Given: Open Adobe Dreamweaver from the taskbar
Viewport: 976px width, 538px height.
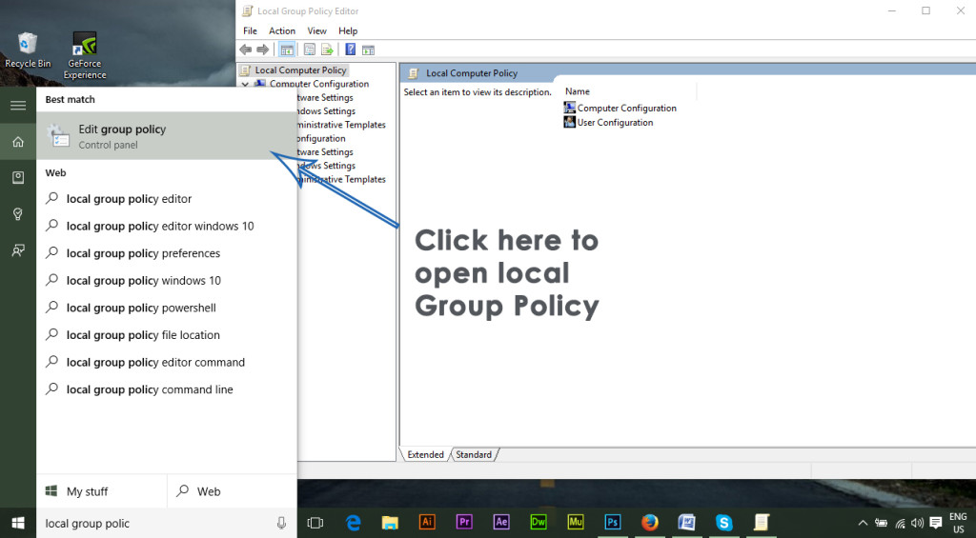Looking at the screenshot, I should tap(539, 523).
